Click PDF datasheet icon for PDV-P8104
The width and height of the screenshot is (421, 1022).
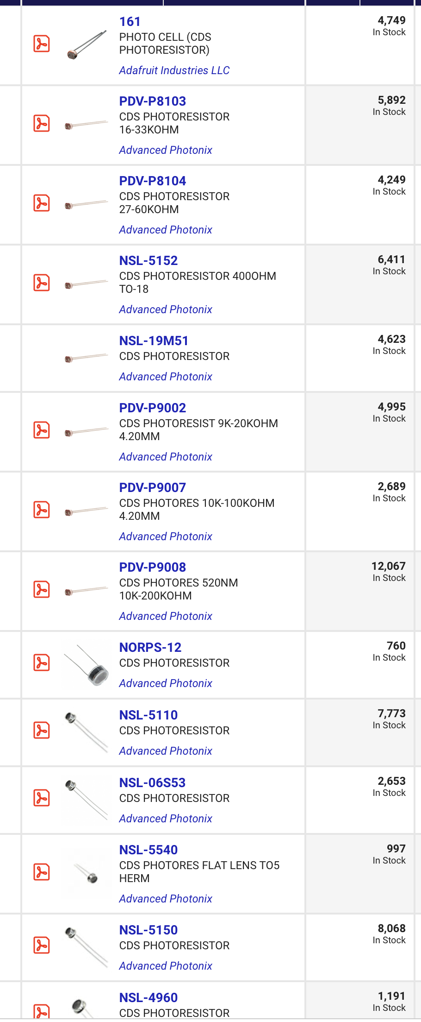tap(42, 203)
